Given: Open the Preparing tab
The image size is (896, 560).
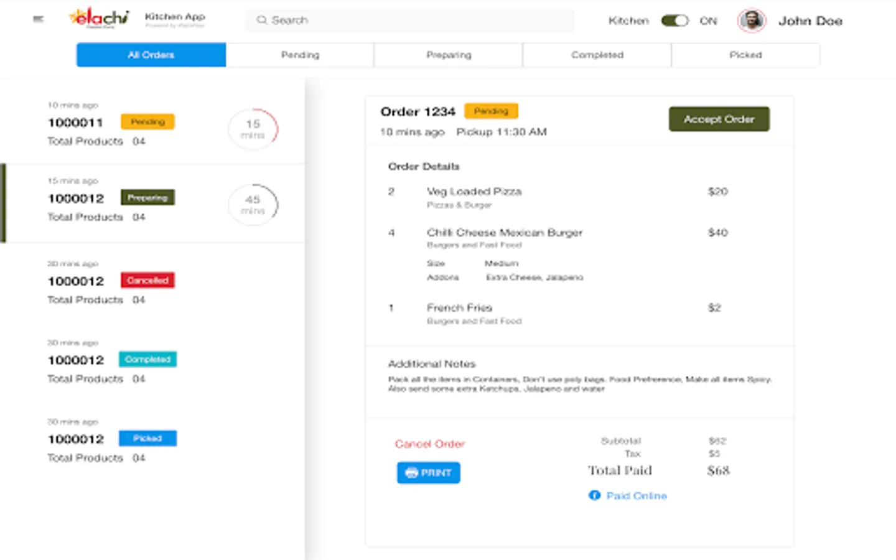Looking at the screenshot, I should tap(449, 55).
